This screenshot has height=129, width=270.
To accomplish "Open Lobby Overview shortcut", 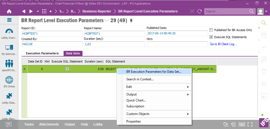I will (9, 34).
